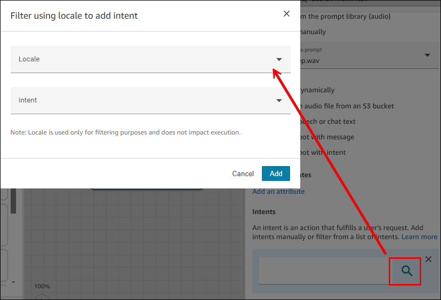441x300 pixels.
Task: Expand the Intent dropdown
Action: tap(150, 100)
